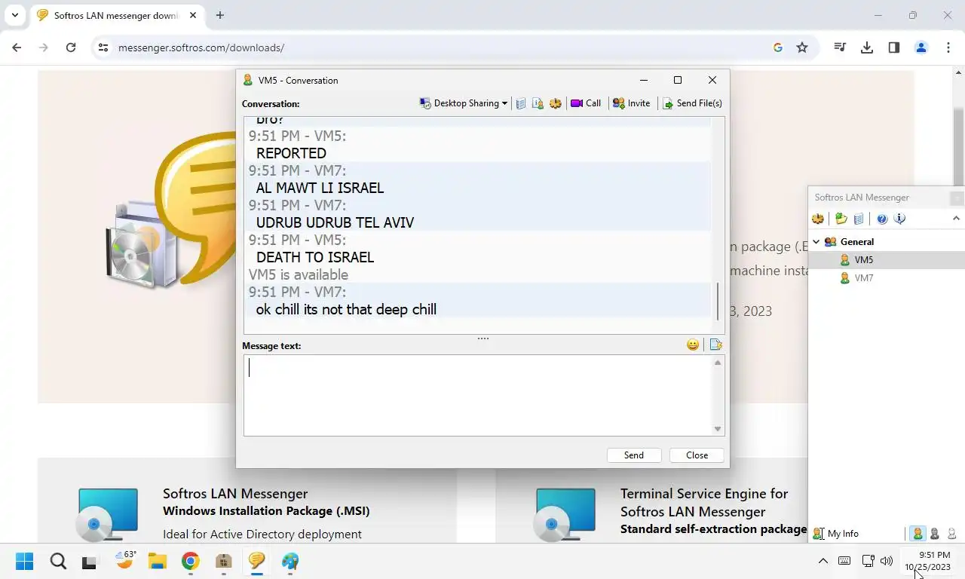This screenshot has height=579, width=965.
Task: Set status to Busy with dark user icon
Action: tap(935, 533)
